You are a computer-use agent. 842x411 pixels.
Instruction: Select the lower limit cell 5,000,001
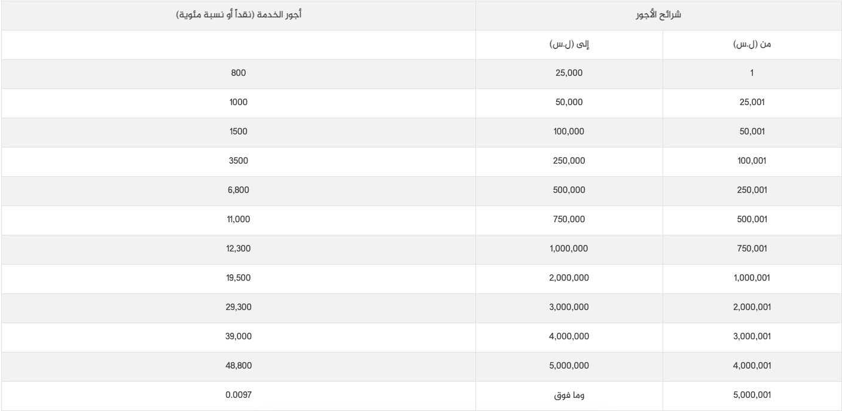coord(752,395)
